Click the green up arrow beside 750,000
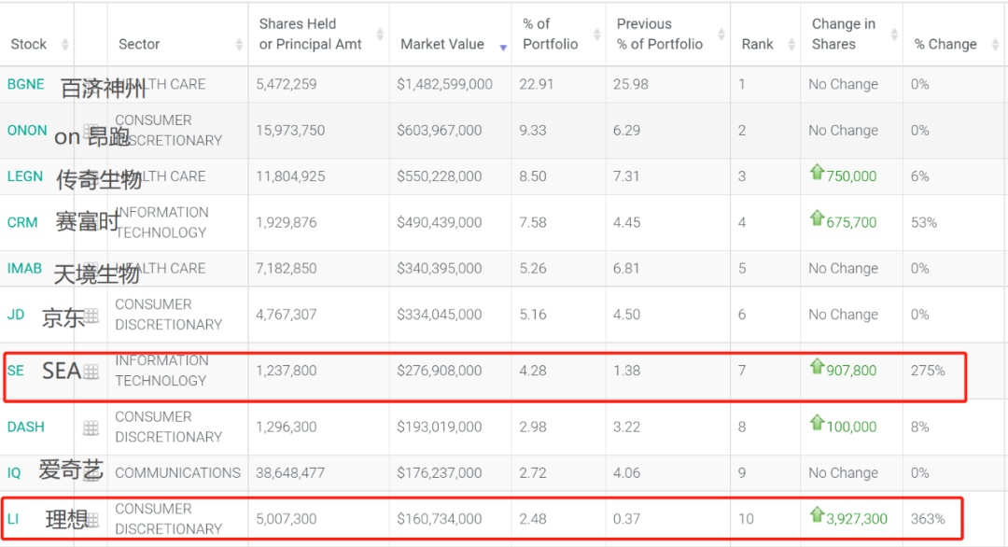1008x547 pixels. point(817,173)
